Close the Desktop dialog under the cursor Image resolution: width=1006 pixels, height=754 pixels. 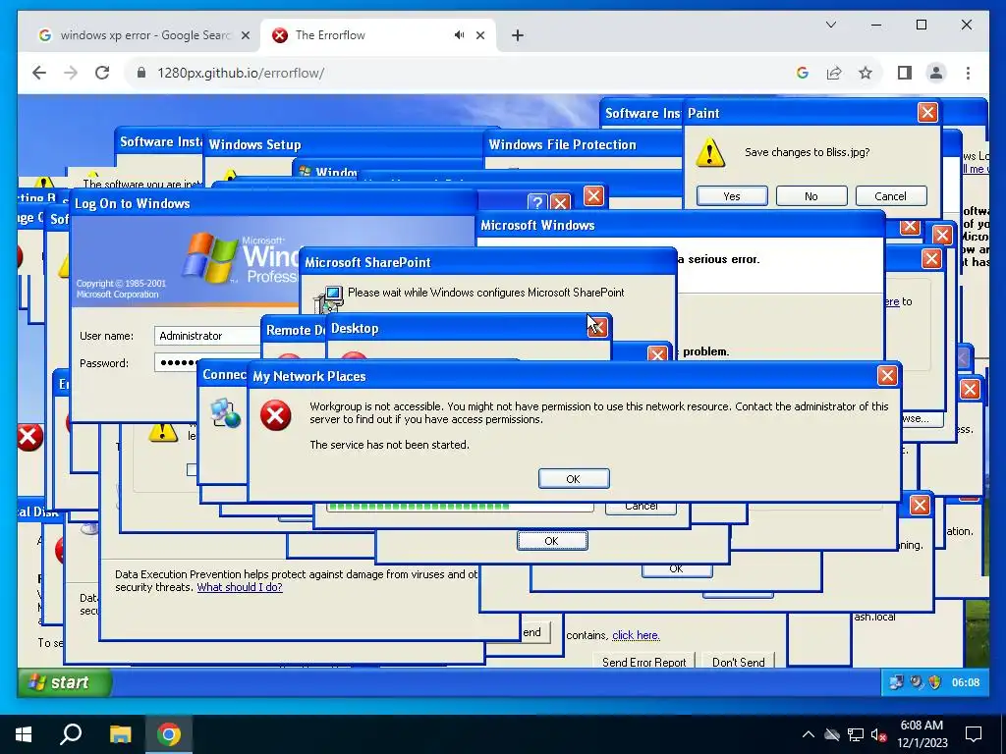596,328
